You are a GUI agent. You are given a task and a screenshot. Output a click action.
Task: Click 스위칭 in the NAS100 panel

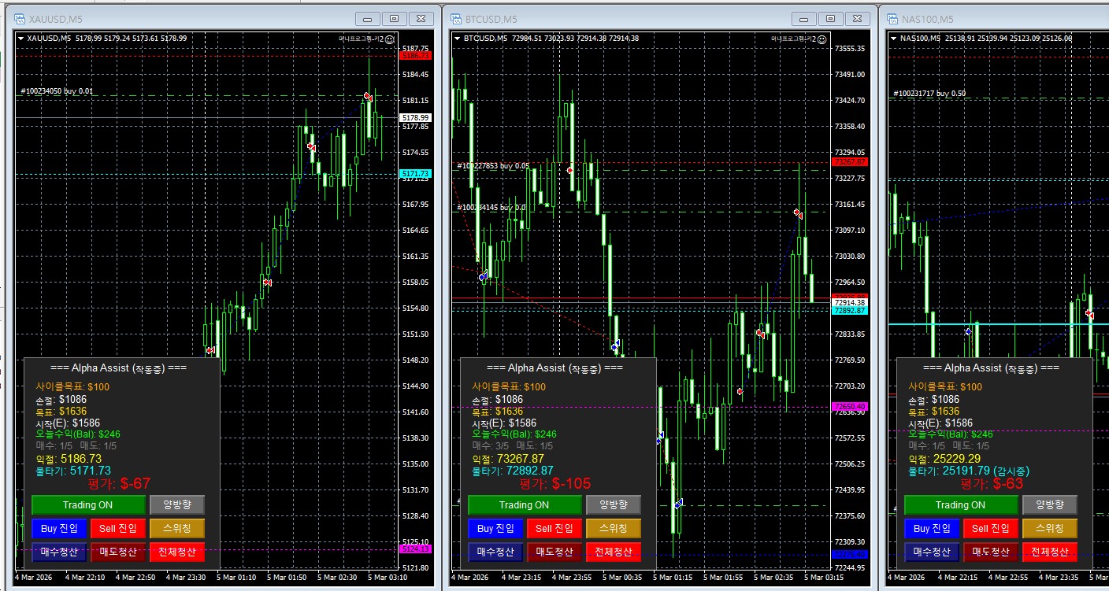(1049, 528)
